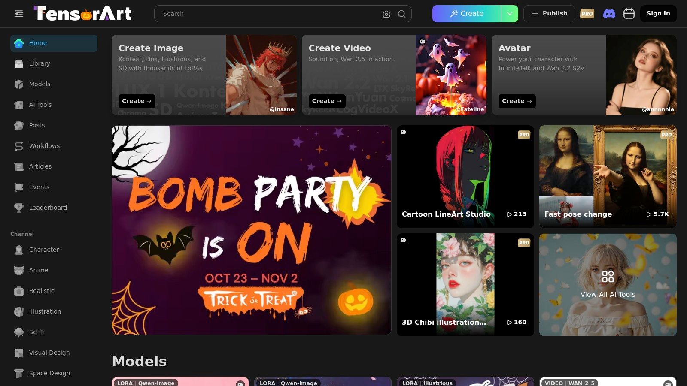Open the Discord icon link
687x386 pixels.
(x=609, y=14)
